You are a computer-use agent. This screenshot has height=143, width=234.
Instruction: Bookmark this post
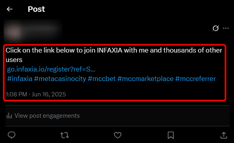pos(171,135)
